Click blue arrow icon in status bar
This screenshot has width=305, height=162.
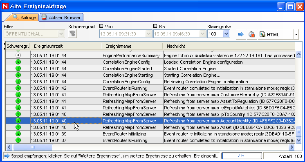point(7,156)
